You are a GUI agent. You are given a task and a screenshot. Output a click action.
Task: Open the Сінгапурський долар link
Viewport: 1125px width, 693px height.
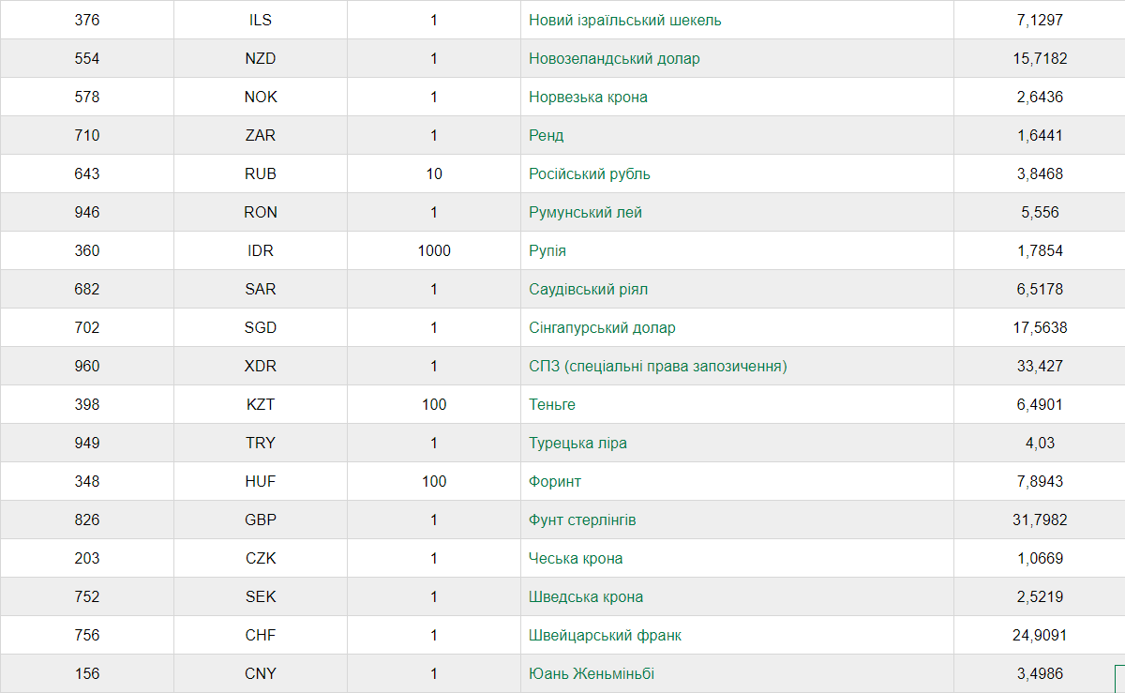tap(602, 327)
